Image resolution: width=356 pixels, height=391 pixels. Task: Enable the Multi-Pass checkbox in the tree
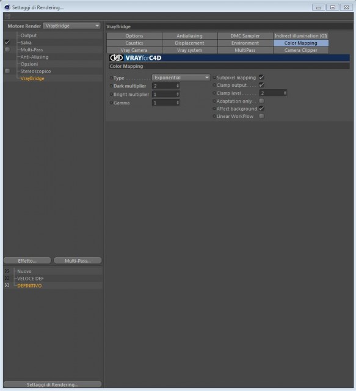point(7,49)
